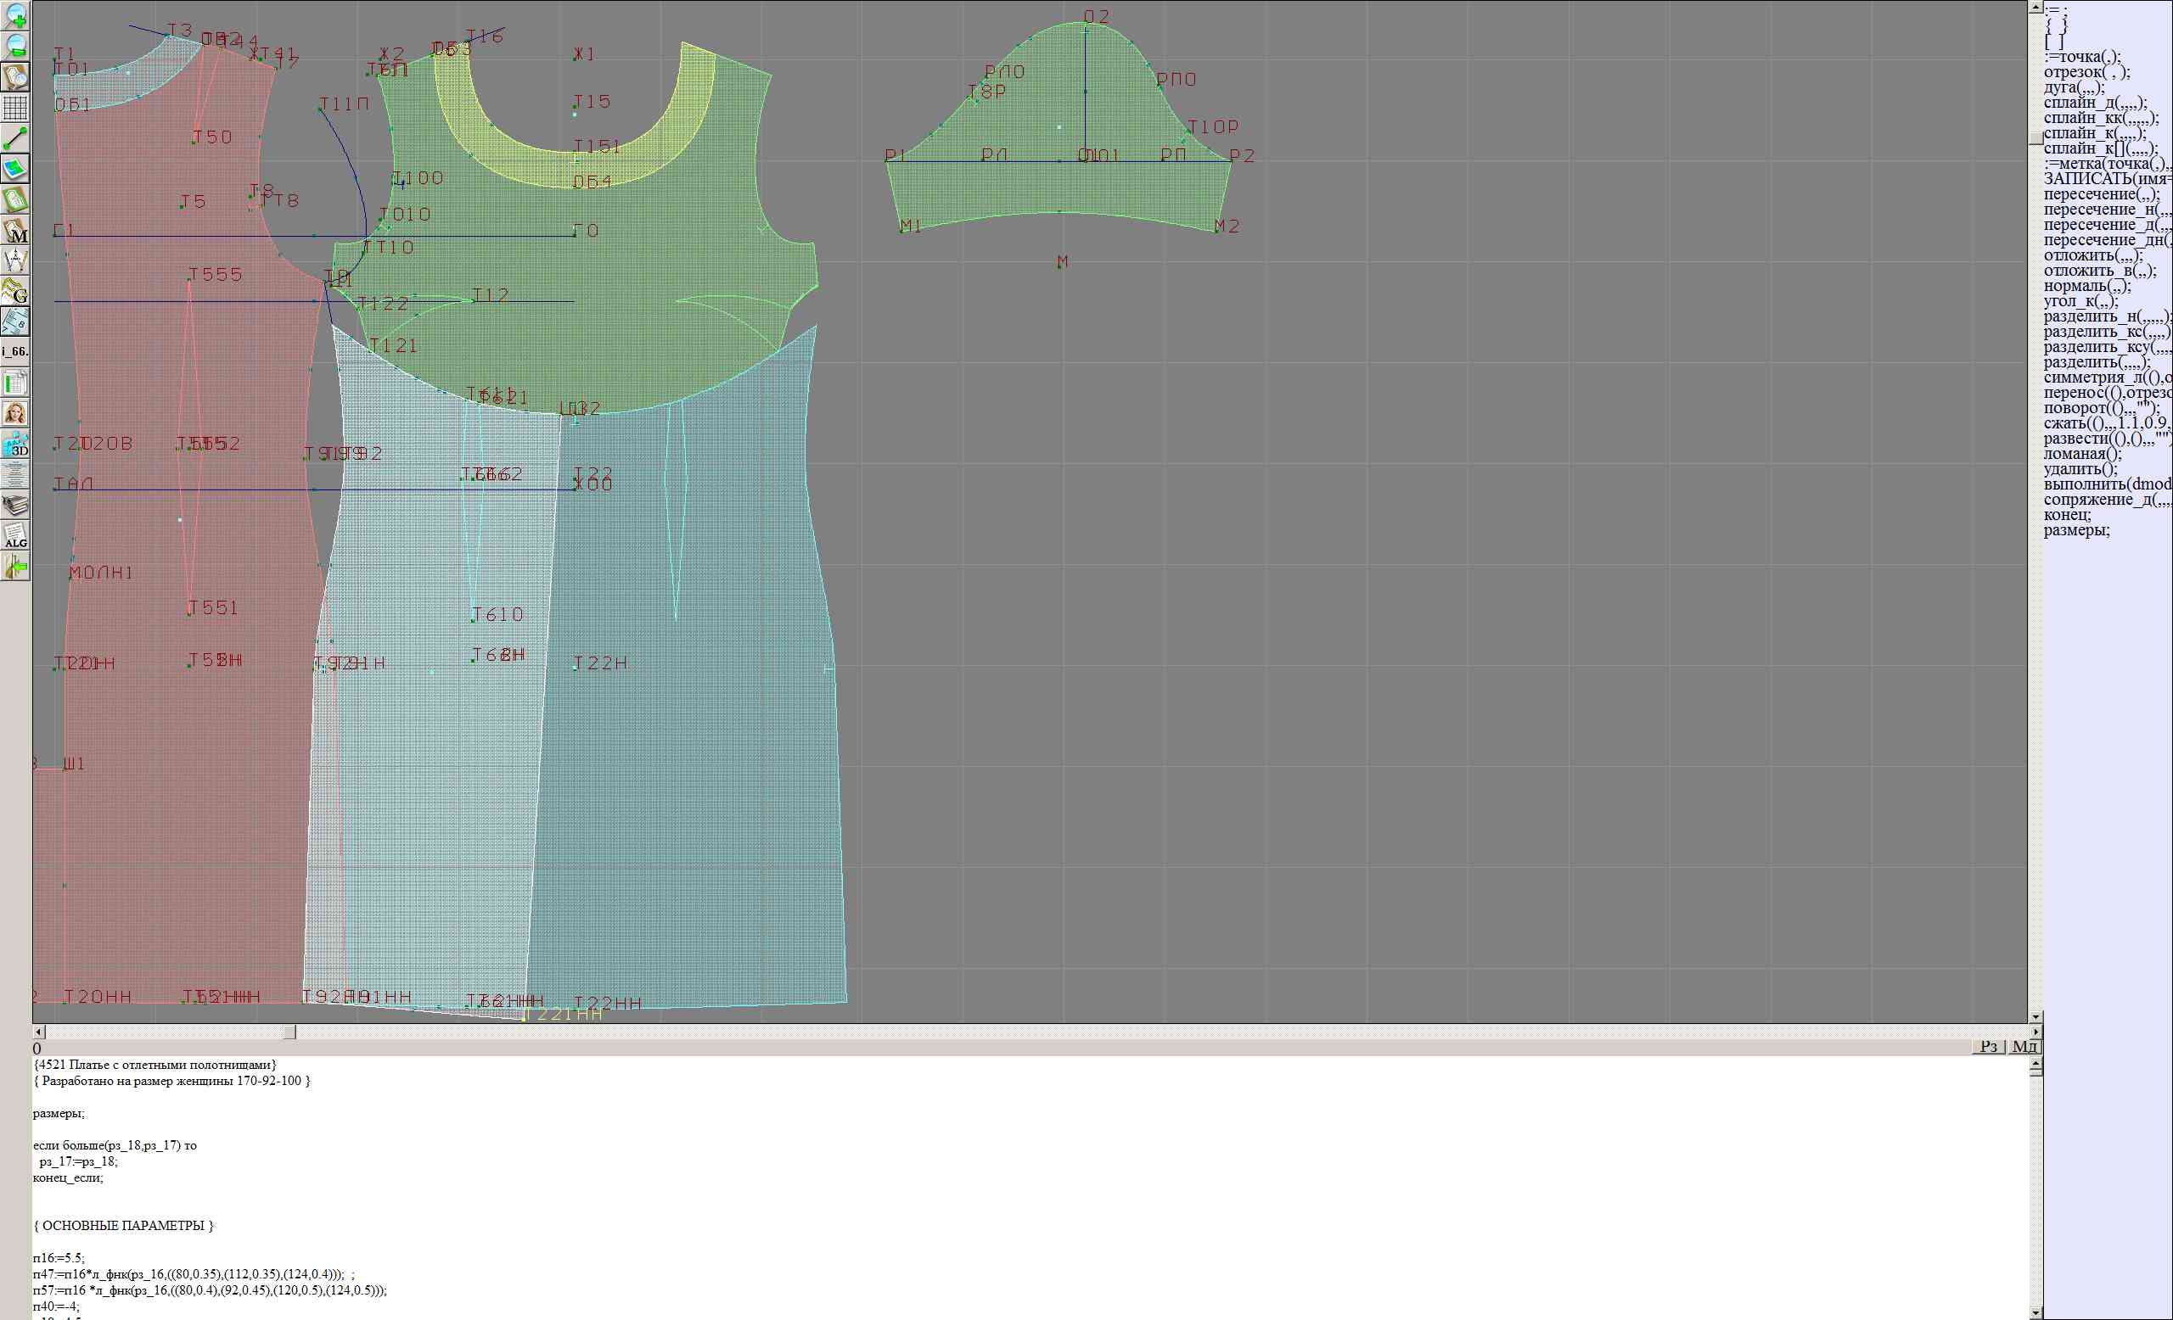The width and height of the screenshot is (2173, 1320).
Task: Click the zoom in magnifier icon
Action: pos(15,15)
